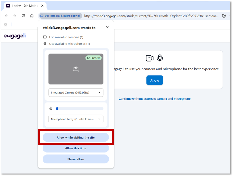Go back using the browser back arrow
This screenshot has width=233, height=176.
click(x=6, y=16)
